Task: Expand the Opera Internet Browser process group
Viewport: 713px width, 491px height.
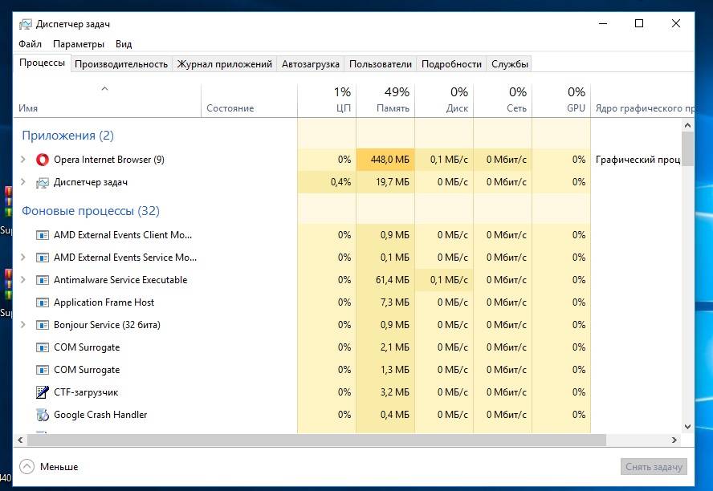Action: tap(23, 160)
